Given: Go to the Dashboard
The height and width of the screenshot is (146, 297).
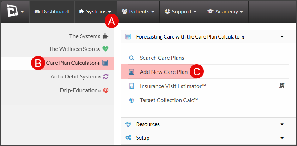Looking at the screenshot, I should tap(52, 12).
